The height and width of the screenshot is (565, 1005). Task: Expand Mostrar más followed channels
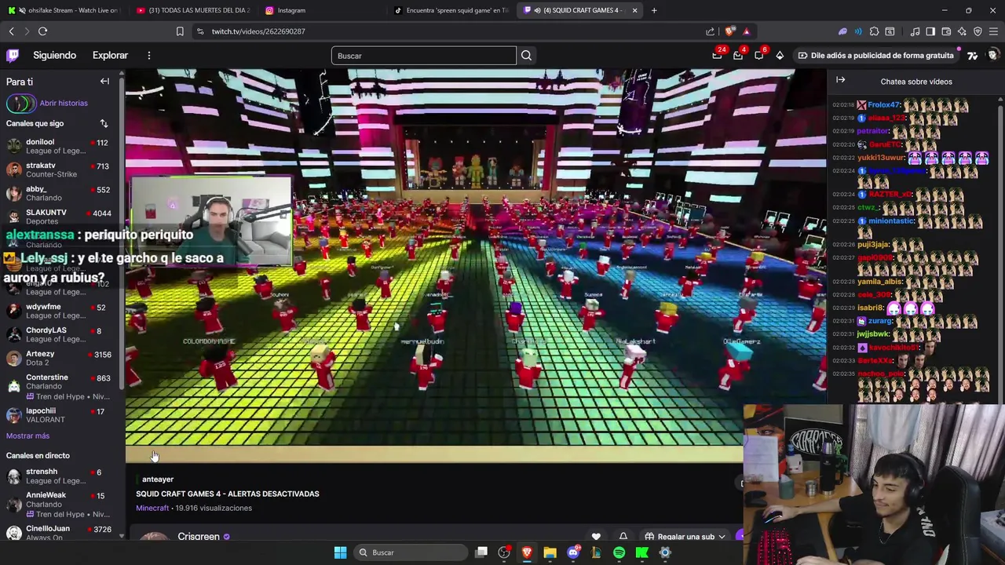(27, 436)
